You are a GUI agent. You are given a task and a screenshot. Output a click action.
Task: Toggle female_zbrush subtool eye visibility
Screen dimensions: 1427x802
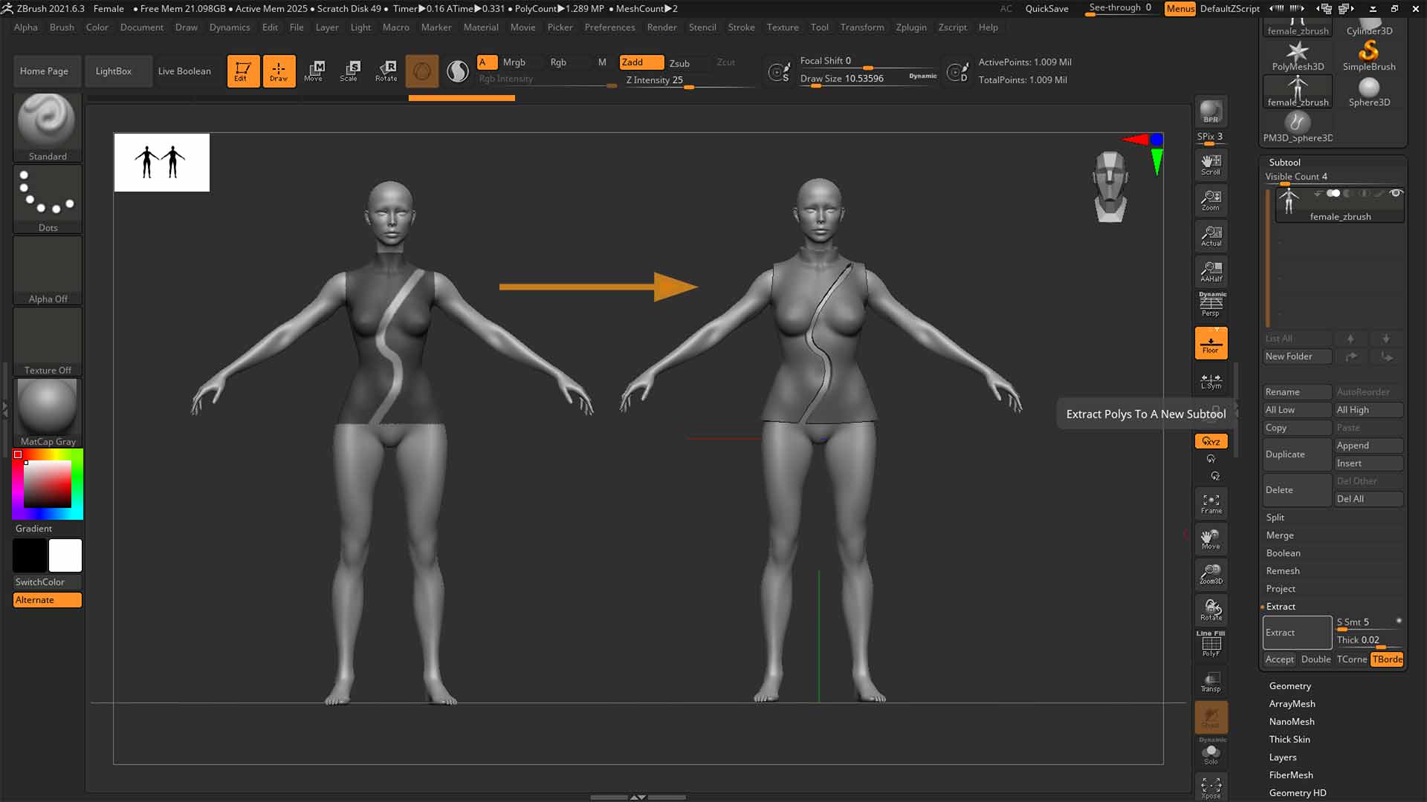pyautogui.click(x=1396, y=193)
